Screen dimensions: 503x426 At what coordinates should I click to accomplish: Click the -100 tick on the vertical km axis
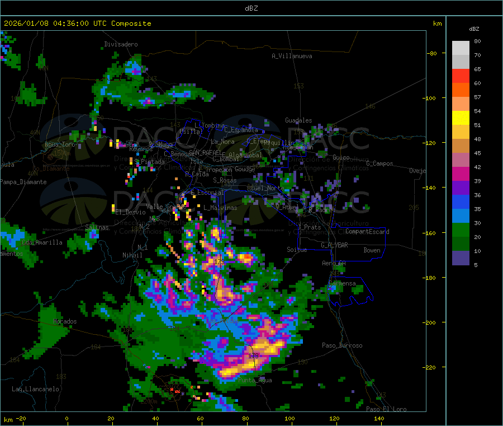(429, 98)
